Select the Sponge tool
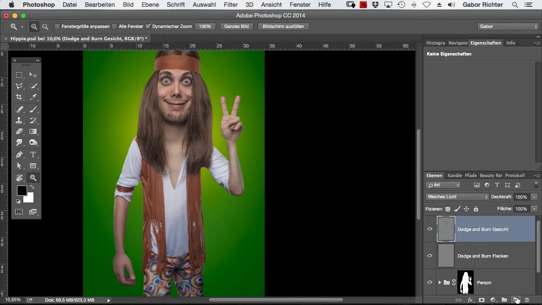Image resolution: width=542 pixels, height=305 pixels. [33, 142]
